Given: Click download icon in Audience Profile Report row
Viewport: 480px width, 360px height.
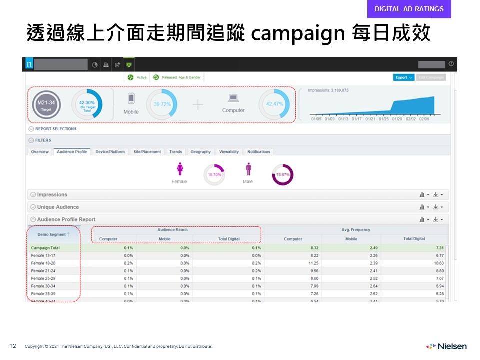Looking at the screenshot, I should click(438, 220).
